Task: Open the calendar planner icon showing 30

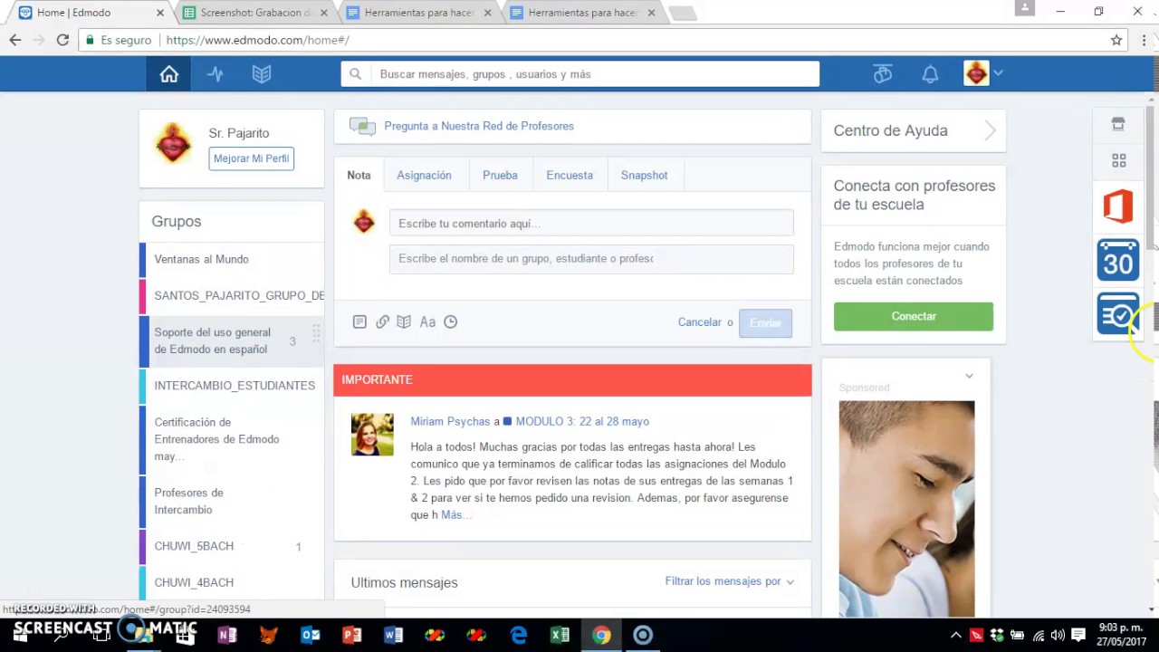Action: [x=1118, y=261]
